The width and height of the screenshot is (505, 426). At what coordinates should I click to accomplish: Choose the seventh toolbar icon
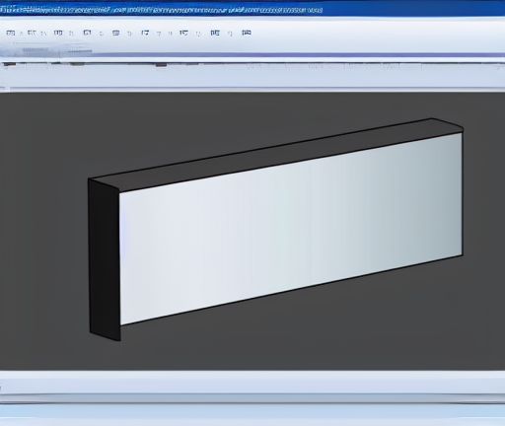point(183,33)
